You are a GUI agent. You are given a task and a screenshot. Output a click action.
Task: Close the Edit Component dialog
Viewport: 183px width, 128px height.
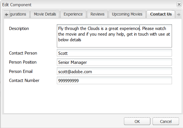pyautogui.click(x=179, y=4)
